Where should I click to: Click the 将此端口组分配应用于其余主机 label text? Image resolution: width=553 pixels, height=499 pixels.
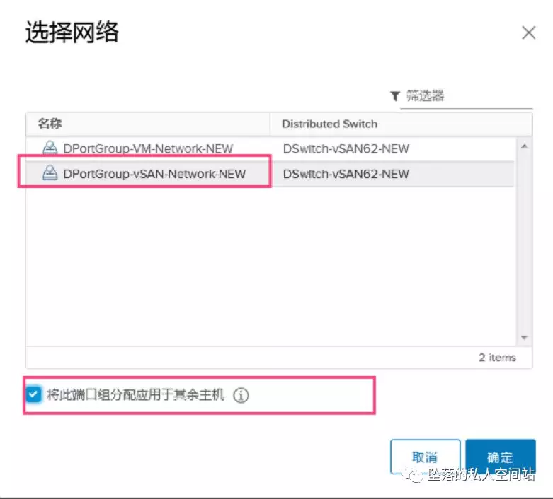coord(135,395)
